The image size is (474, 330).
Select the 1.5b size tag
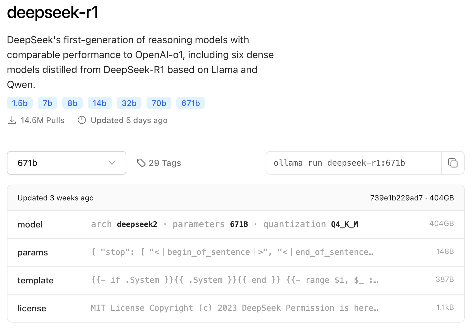point(20,103)
